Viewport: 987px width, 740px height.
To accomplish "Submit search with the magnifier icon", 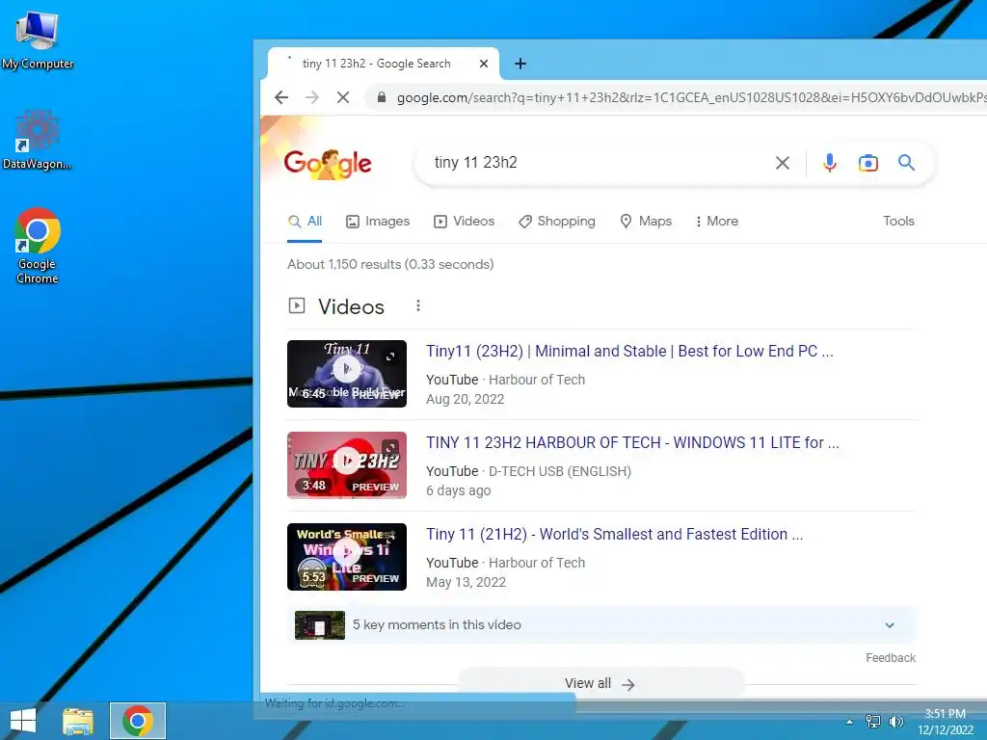I will coord(906,162).
